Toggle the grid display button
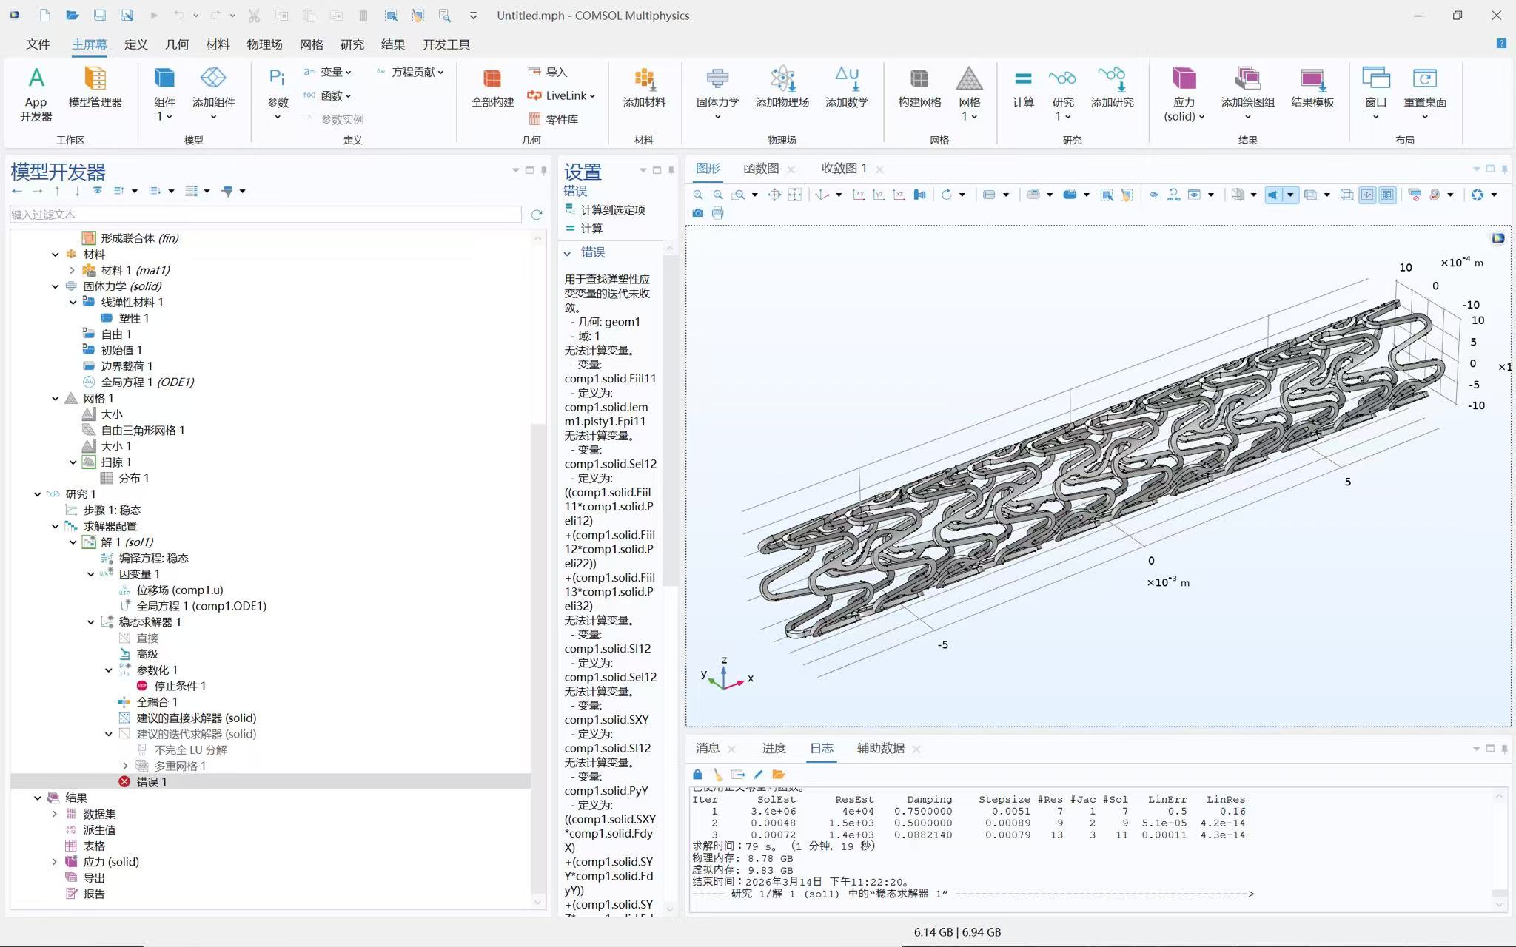1516x947 pixels. coord(1387,195)
